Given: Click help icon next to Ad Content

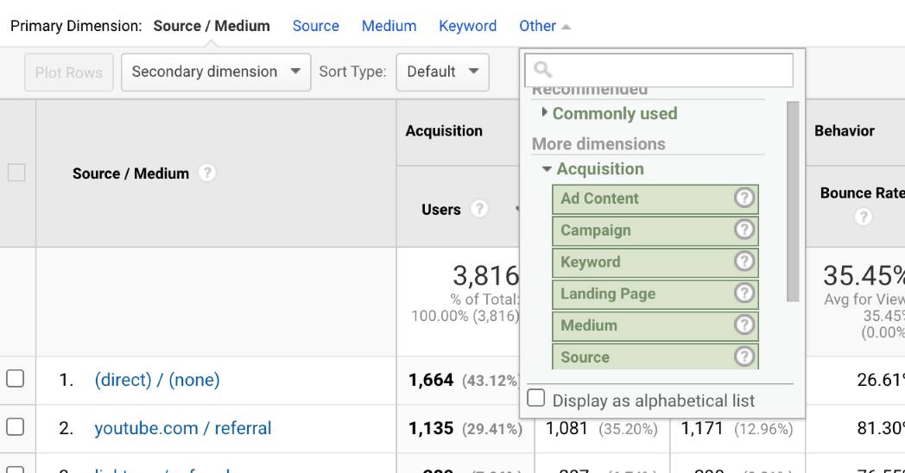Looking at the screenshot, I should pos(744,198).
